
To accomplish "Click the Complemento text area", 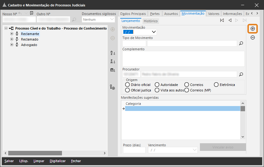I will pyautogui.click(x=183, y=59).
